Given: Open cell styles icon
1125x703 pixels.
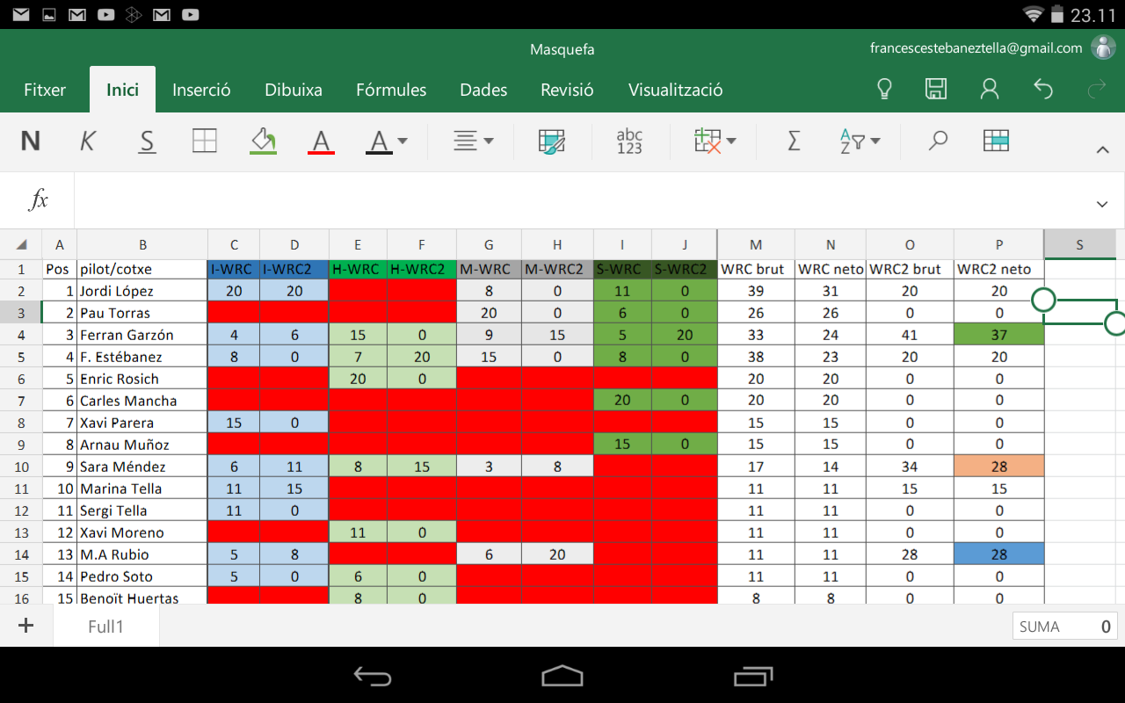Looking at the screenshot, I should tap(552, 141).
